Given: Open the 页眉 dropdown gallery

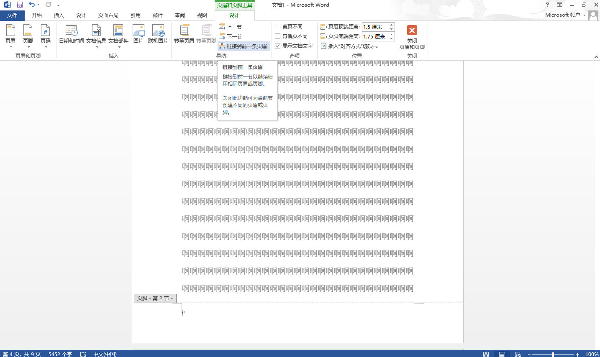Looking at the screenshot, I should pyautogui.click(x=10, y=36).
